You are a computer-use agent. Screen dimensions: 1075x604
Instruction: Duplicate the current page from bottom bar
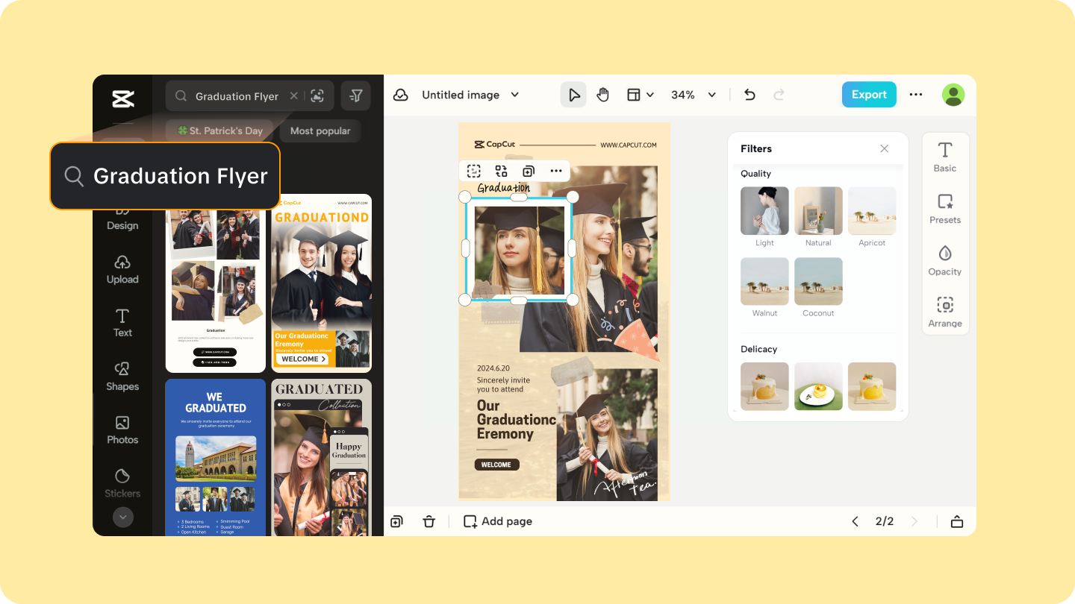click(396, 521)
